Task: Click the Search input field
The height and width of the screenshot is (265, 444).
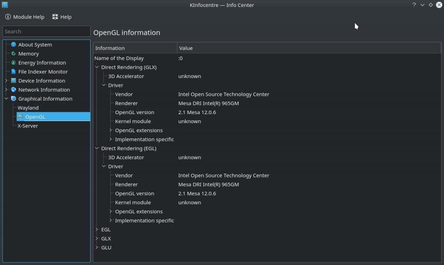Action: [x=46, y=31]
